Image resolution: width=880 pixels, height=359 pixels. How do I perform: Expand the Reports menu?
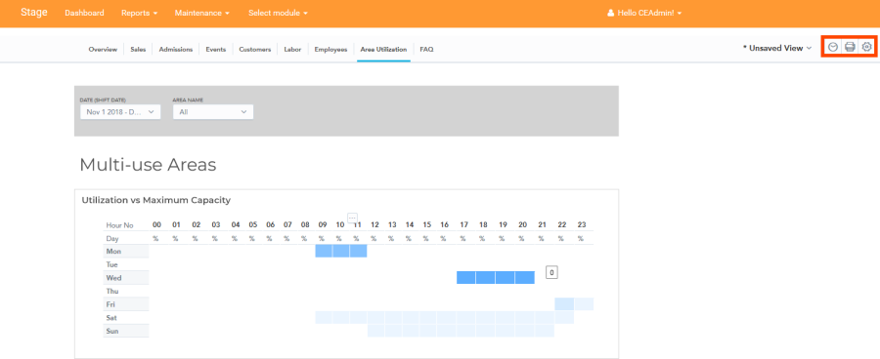(x=139, y=13)
